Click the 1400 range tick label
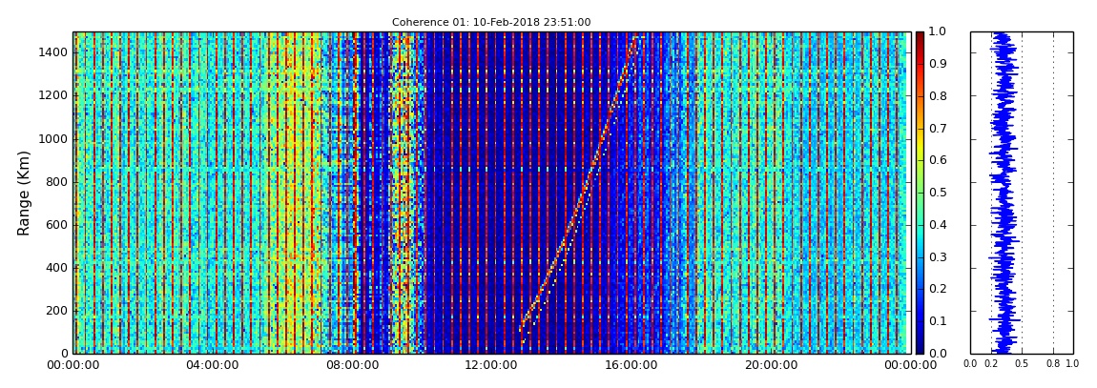The image size is (1097, 388). 54,52
